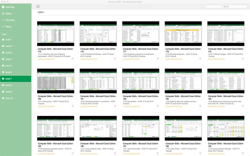Open video 181 thumbnail Inserting subtotals
This screenshot has width=250, height=156.
(x=98, y=81)
